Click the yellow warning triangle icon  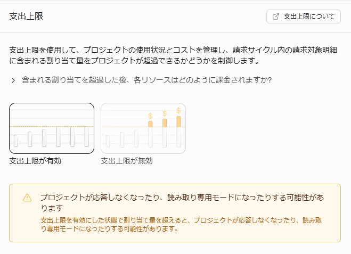click(x=27, y=198)
